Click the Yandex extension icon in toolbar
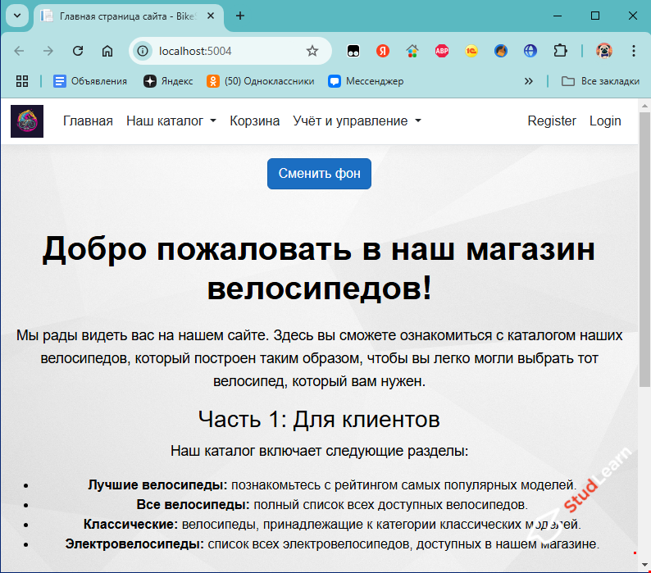Screen dimensions: 651x573 click(382, 51)
